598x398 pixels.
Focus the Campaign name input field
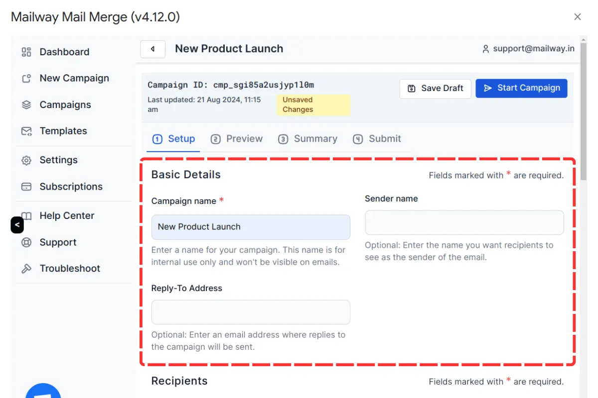point(251,227)
